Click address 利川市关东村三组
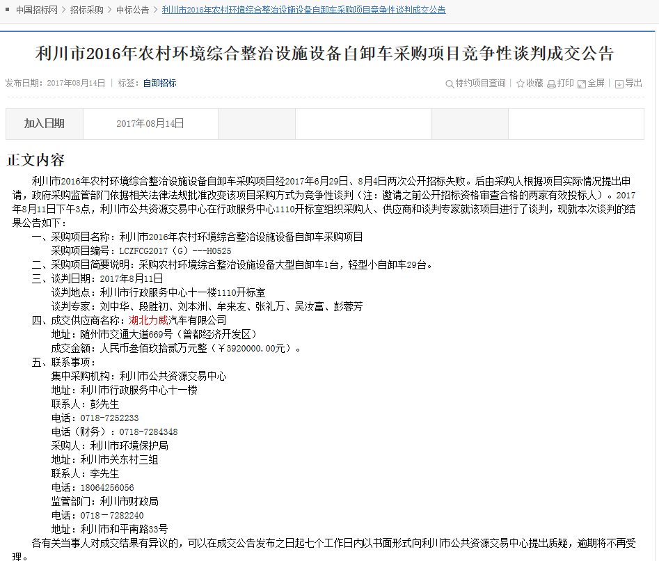 coord(120,459)
